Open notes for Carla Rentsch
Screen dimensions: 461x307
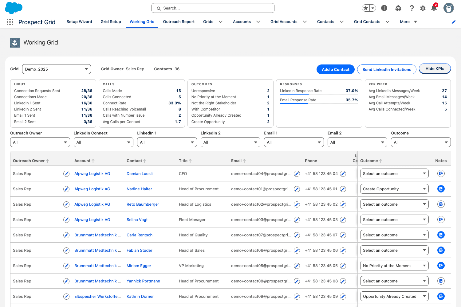point(441,235)
